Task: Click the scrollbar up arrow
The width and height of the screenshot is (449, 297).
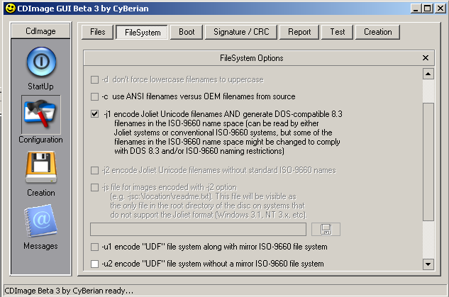Action: (x=428, y=74)
